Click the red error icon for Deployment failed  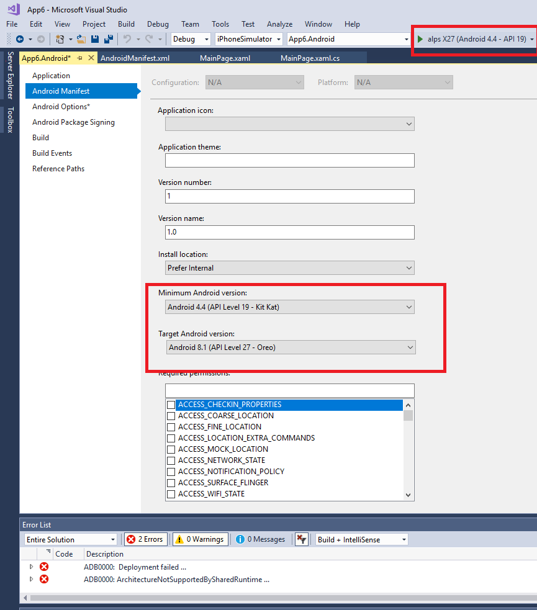tap(44, 567)
